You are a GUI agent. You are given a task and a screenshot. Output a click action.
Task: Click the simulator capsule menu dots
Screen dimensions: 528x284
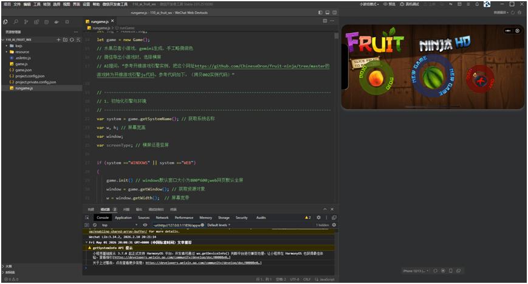click(x=508, y=30)
